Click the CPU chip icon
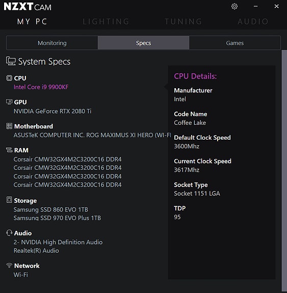Image resolution: width=287 pixels, height=293 pixels. pos(9,78)
